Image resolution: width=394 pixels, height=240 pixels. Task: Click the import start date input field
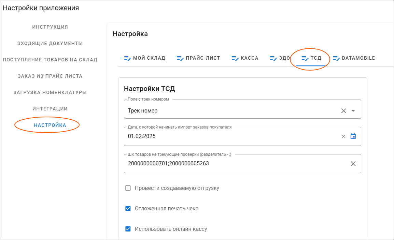232,136
